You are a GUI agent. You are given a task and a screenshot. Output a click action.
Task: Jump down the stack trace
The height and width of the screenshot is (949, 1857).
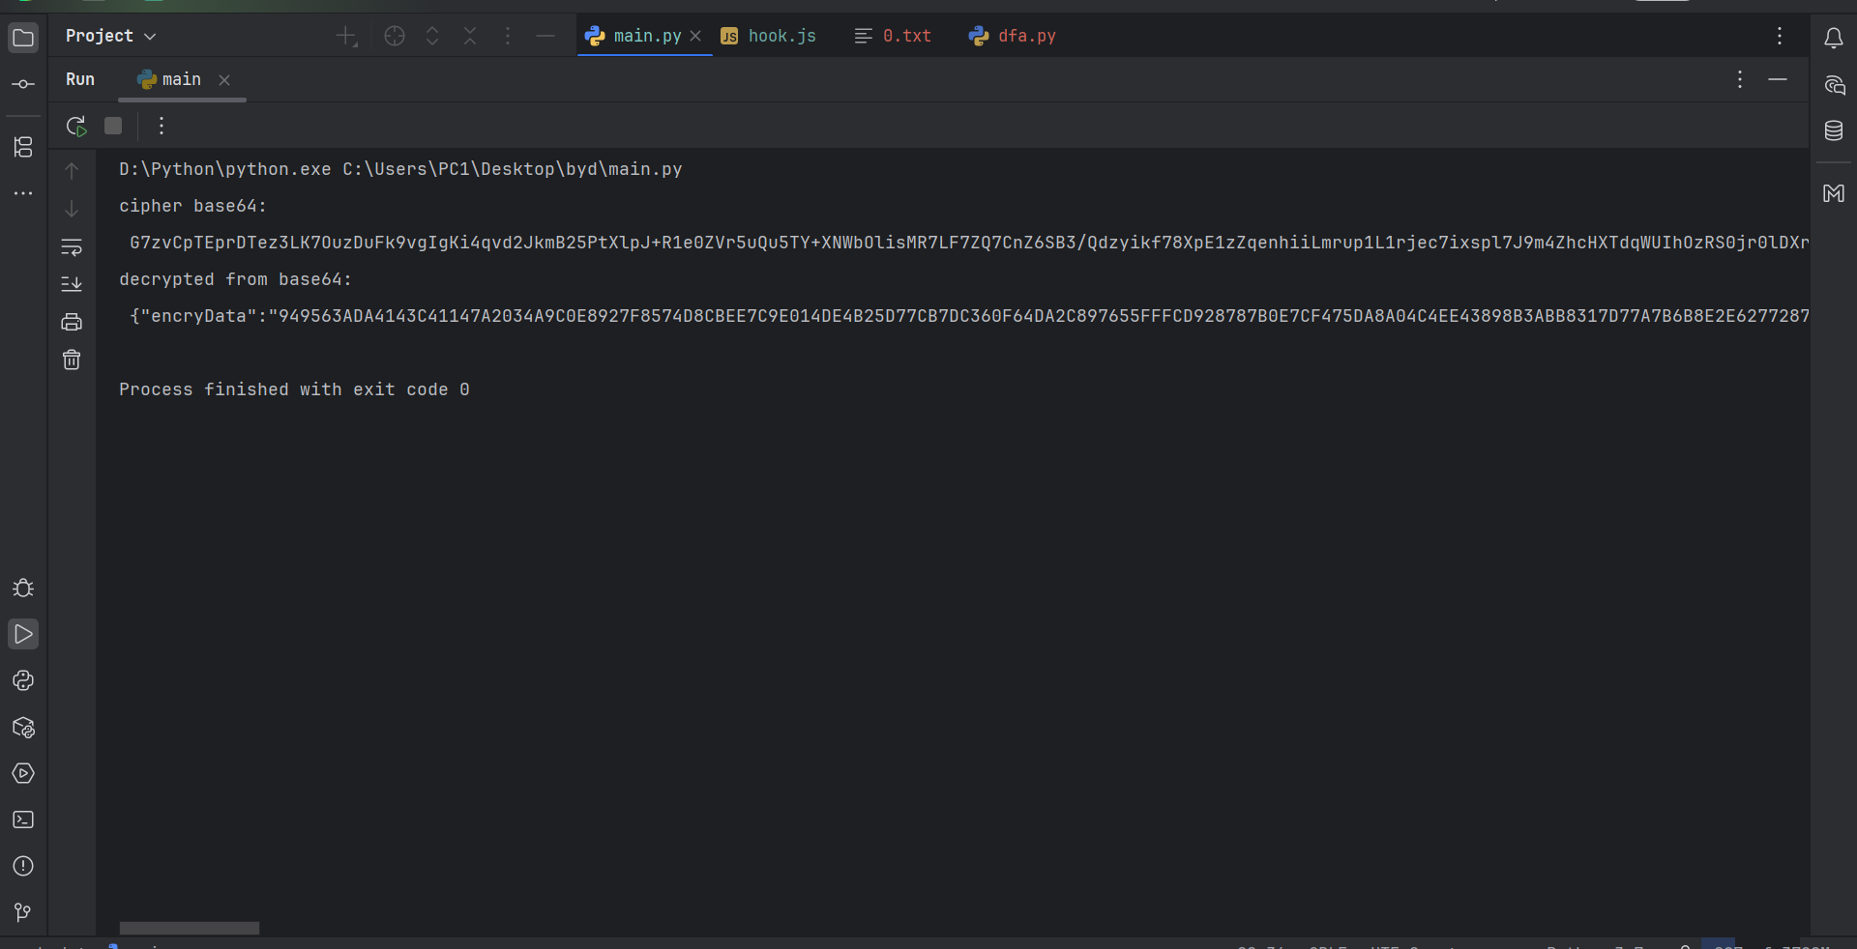tap(72, 209)
